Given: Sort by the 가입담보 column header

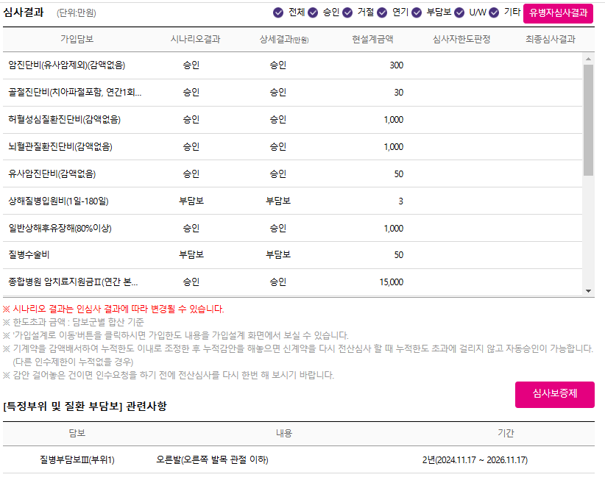Looking at the screenshot, I should click(78, 38).
